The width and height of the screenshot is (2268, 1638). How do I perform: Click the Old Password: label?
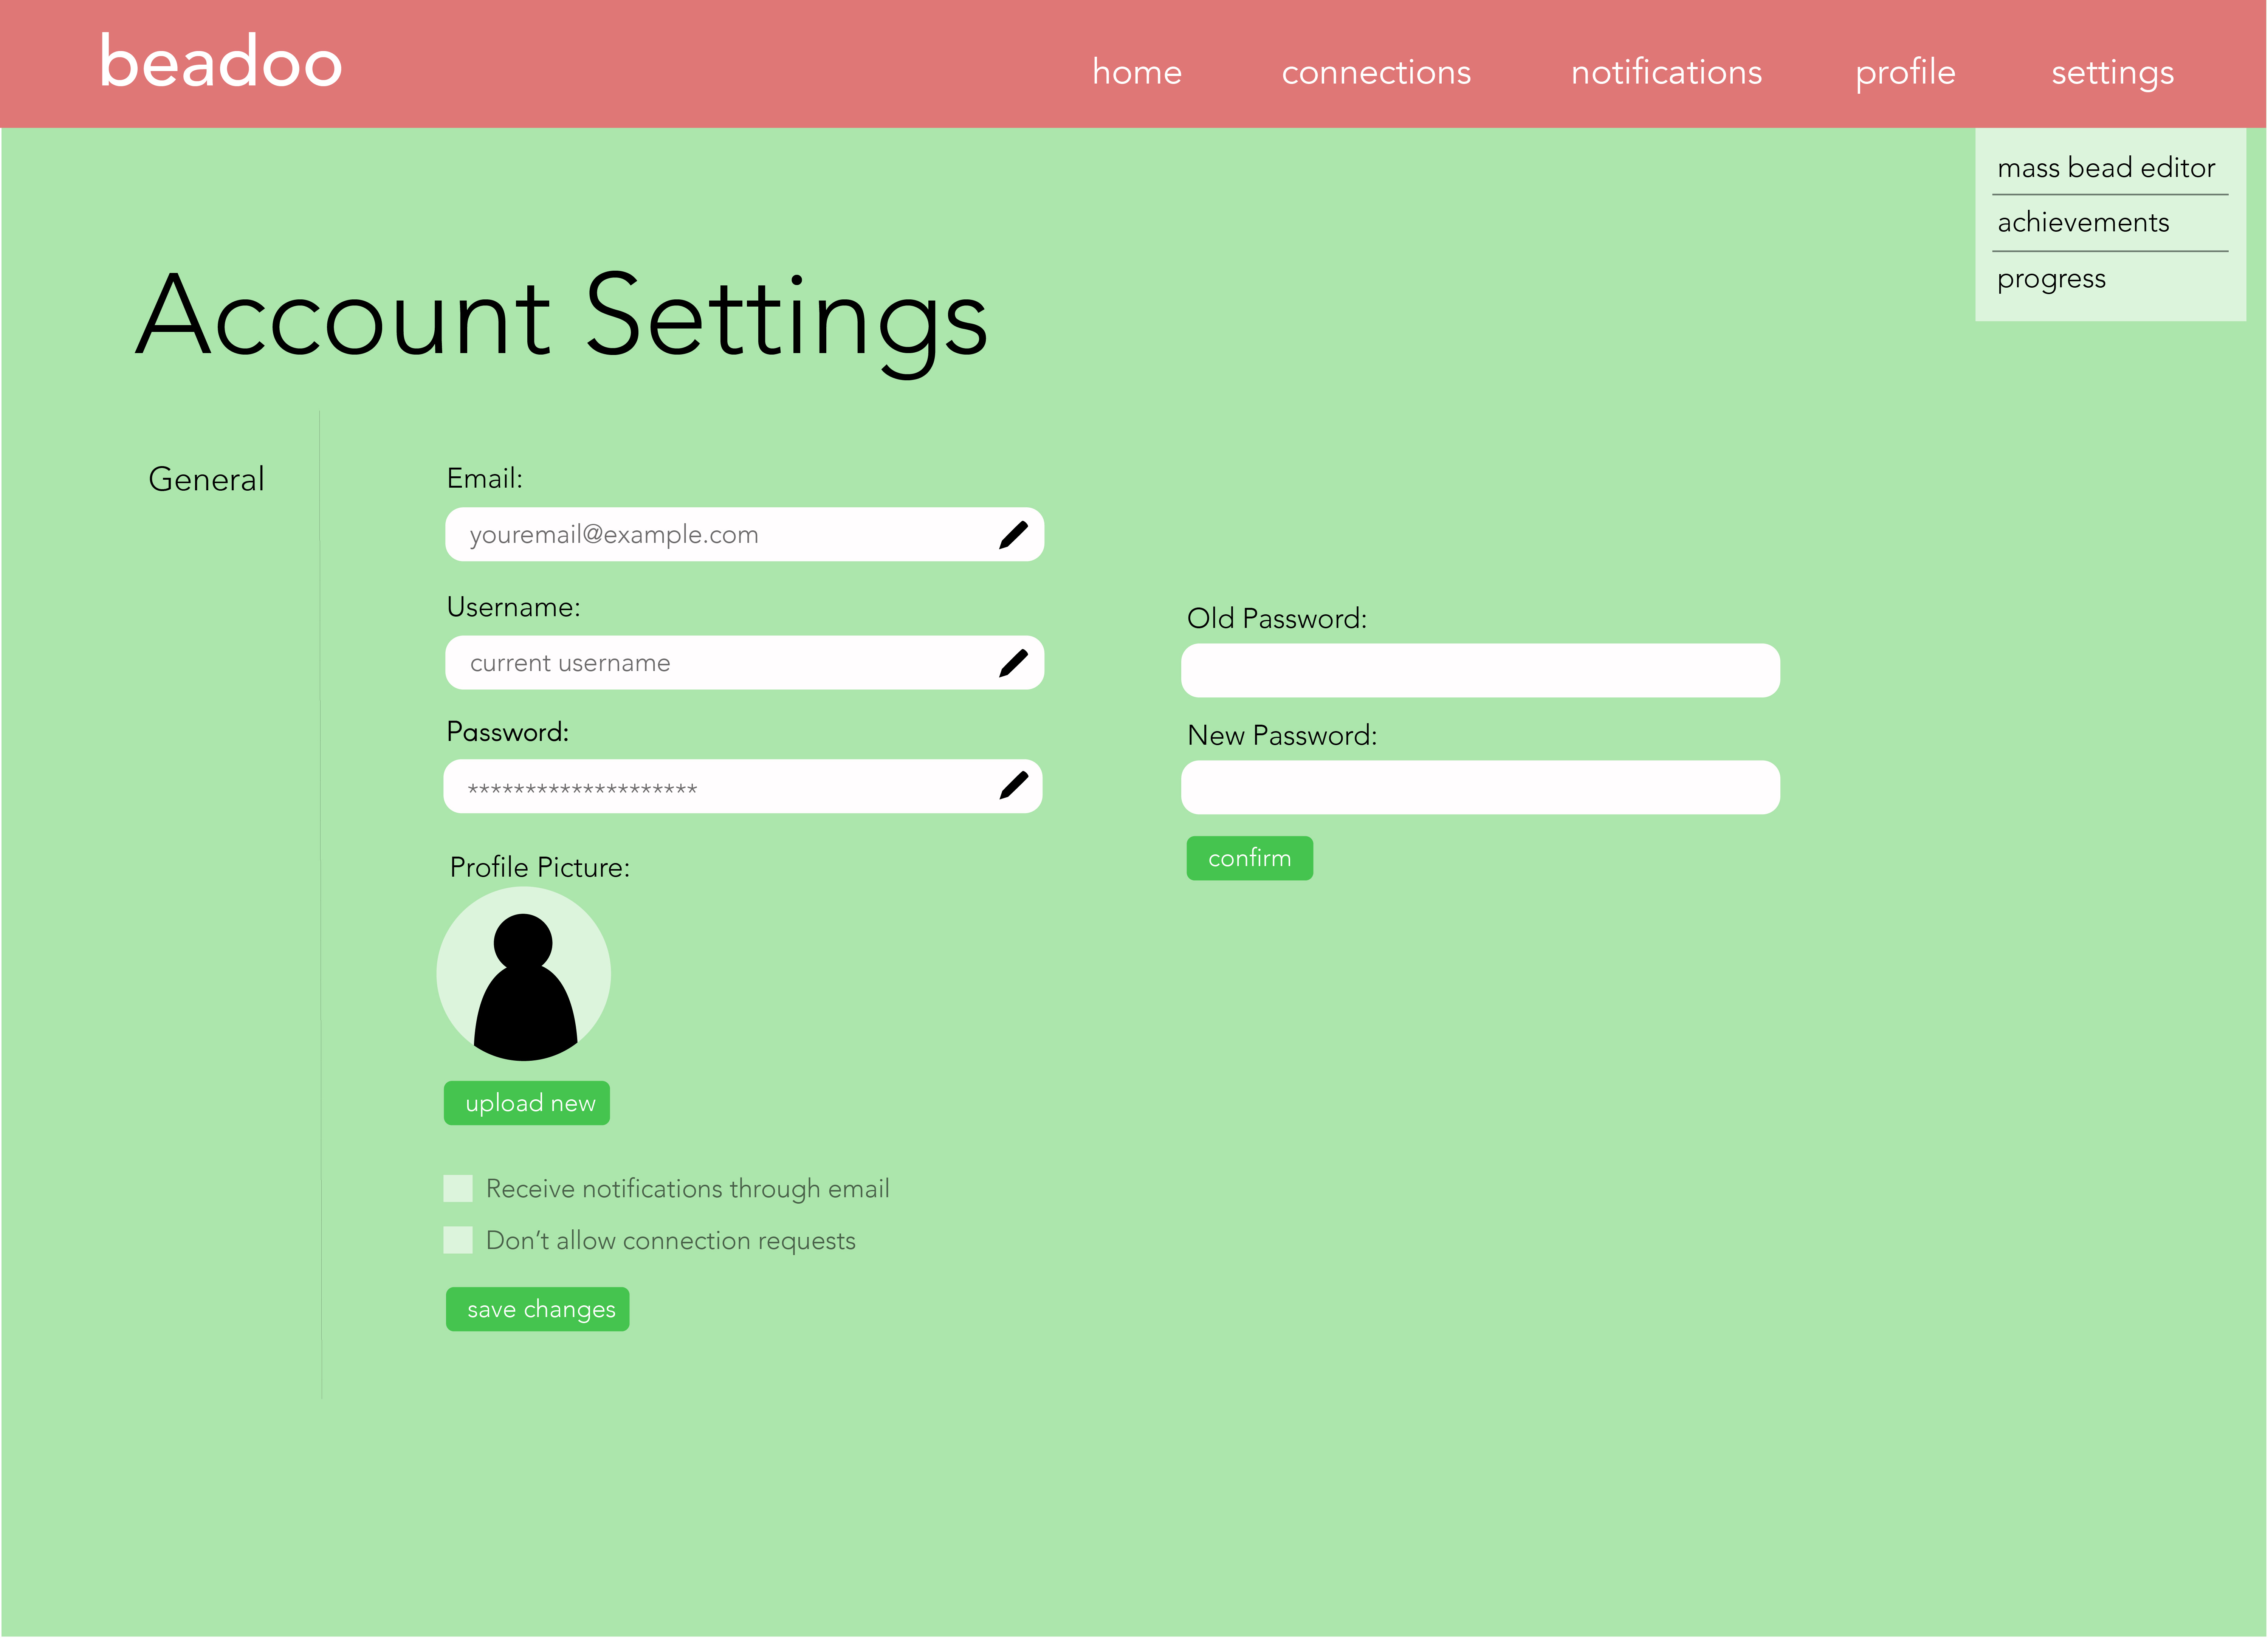(1276, 618)
